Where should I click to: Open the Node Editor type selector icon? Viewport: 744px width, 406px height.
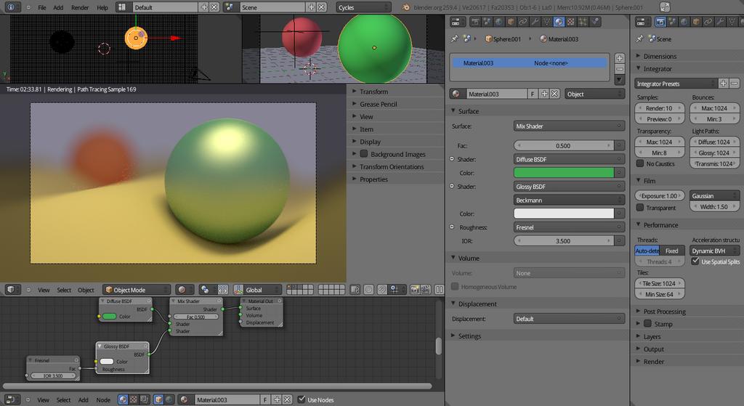(12, 400)
